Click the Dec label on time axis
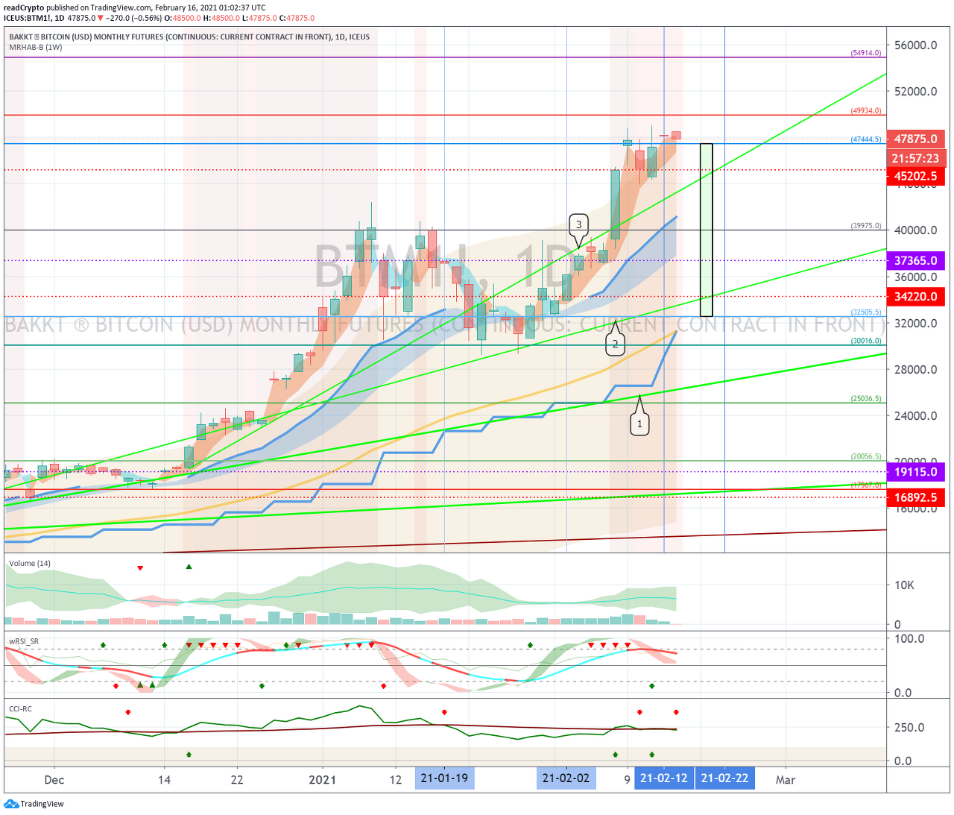Screen dimensions: 954x815 (54, 780)
